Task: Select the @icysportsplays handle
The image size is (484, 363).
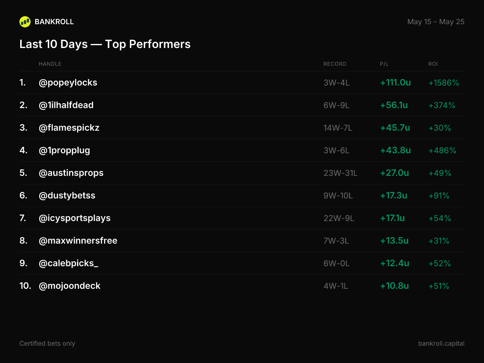Action: click(x=75, y=218)
